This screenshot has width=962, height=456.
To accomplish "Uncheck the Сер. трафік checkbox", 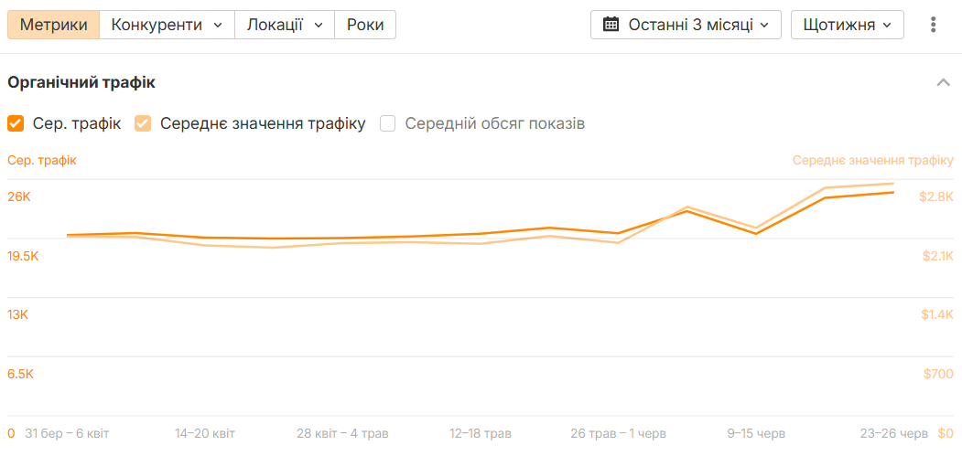I will [16, 123].
